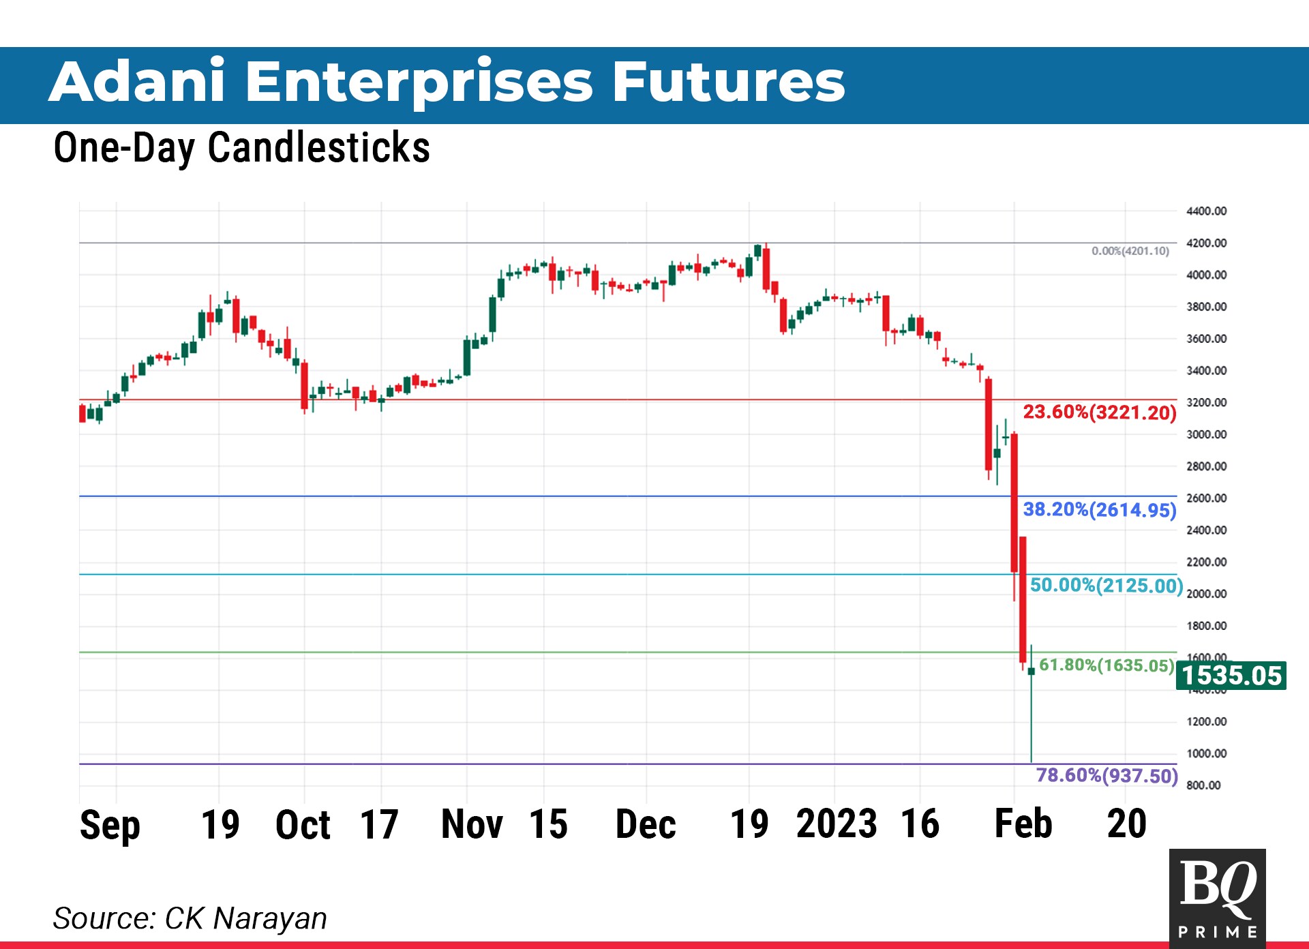This screenshot has height=949, width=1309.
Task: Click the Adani Enterprises Futures title
Action: click(x=447, y=82)
